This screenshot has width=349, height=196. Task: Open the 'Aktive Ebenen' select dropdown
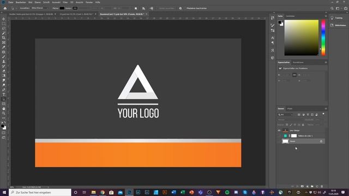(39, 8)
